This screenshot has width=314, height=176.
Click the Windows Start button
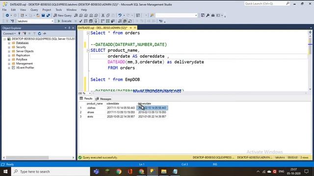point(5,172)
